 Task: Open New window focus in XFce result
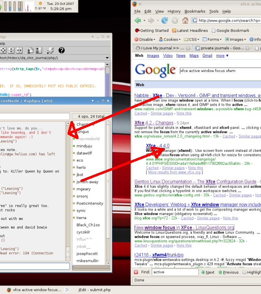pos(184,228)
